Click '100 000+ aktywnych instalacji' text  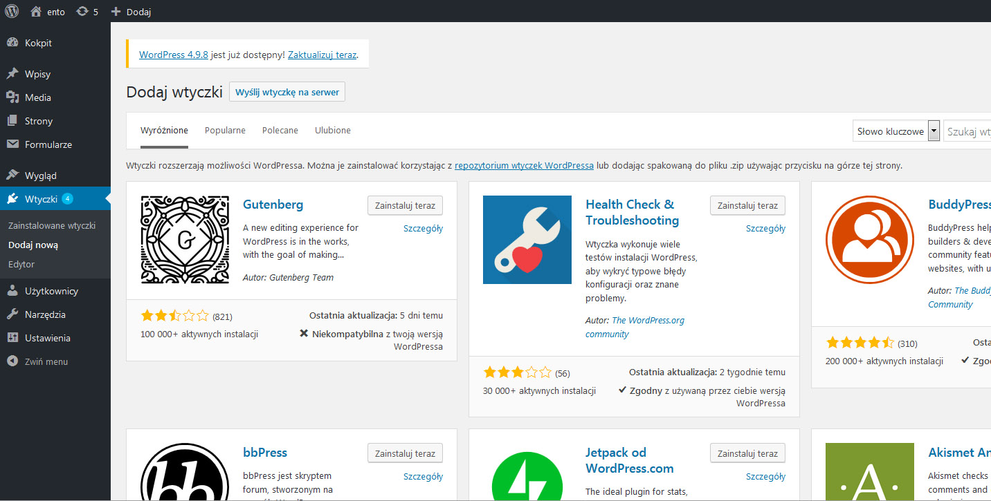pos(199,334)
